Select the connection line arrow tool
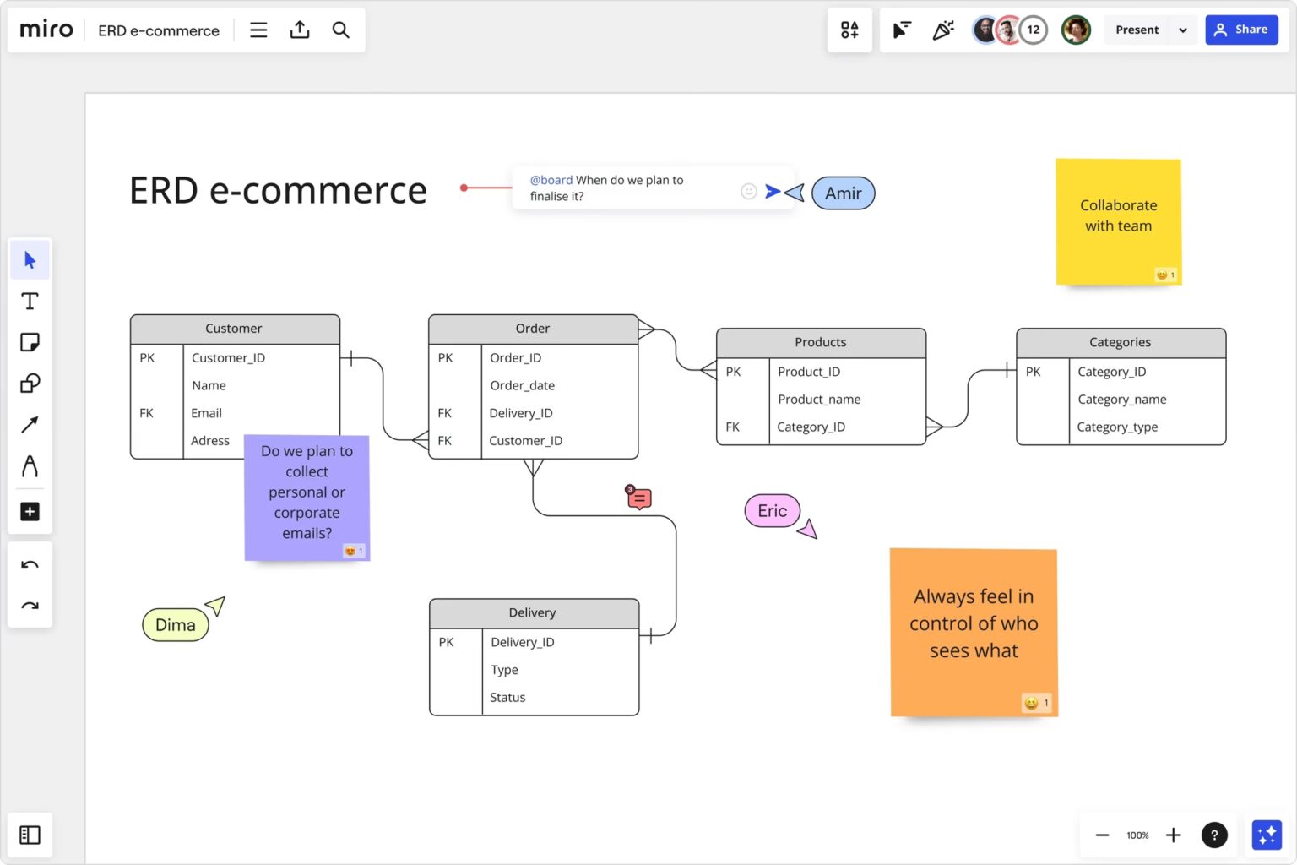Screen dimensions: 1297x865 (x=30, y=424)
